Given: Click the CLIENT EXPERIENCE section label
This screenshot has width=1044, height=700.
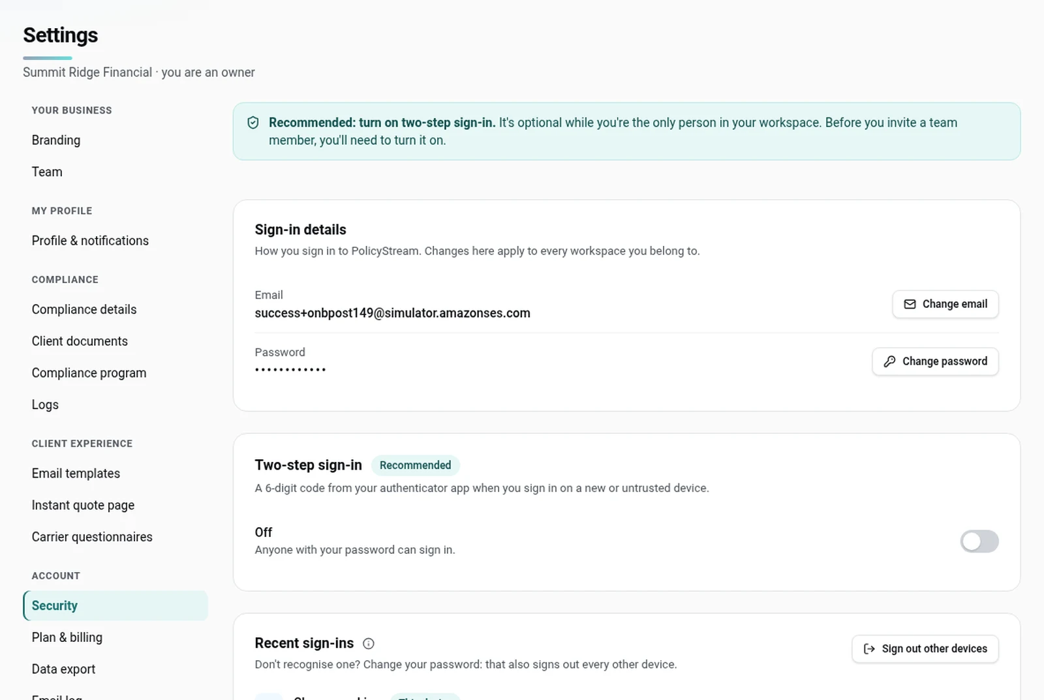Looking at the screenshot, I should (x=82, y=444).
